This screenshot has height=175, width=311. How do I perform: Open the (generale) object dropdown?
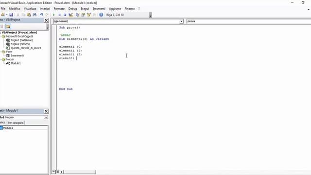pos(181,21)
